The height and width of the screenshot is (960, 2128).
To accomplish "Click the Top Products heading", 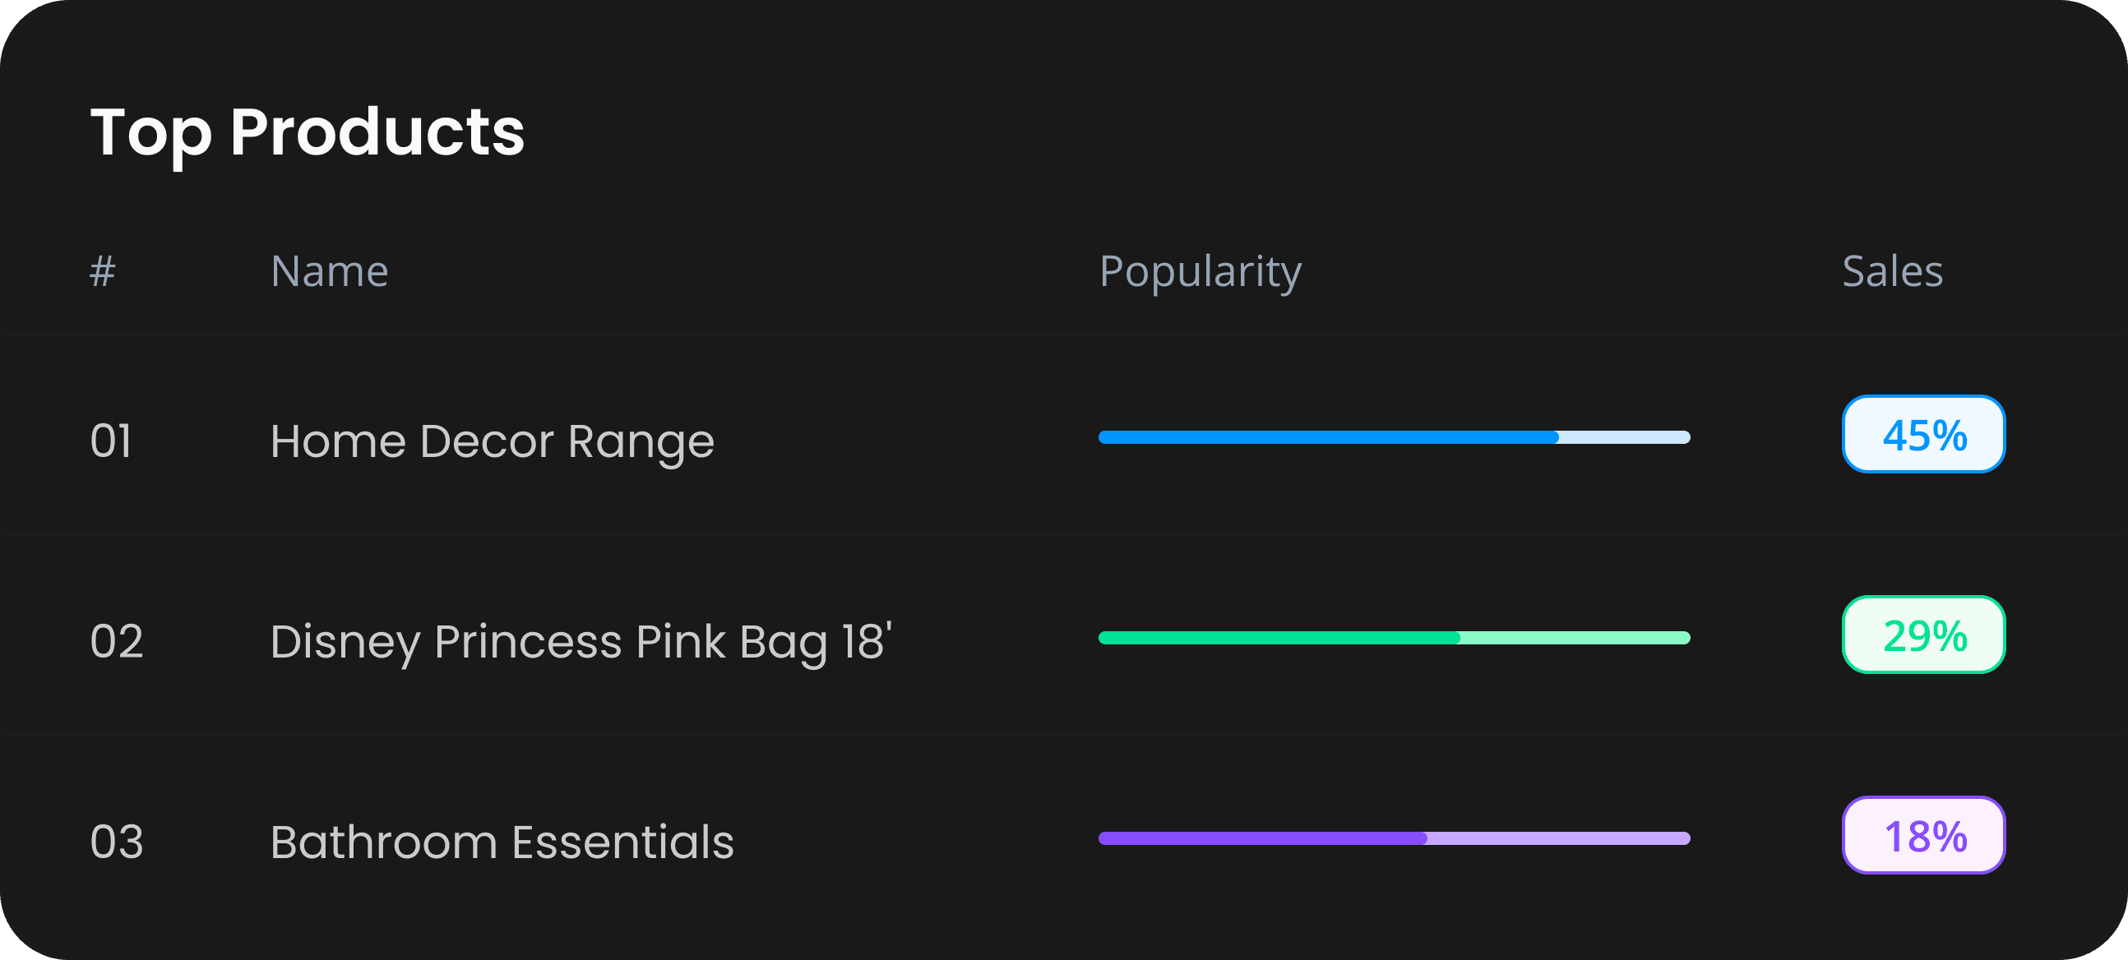I will pyautogui.click(x=307, y=132).
